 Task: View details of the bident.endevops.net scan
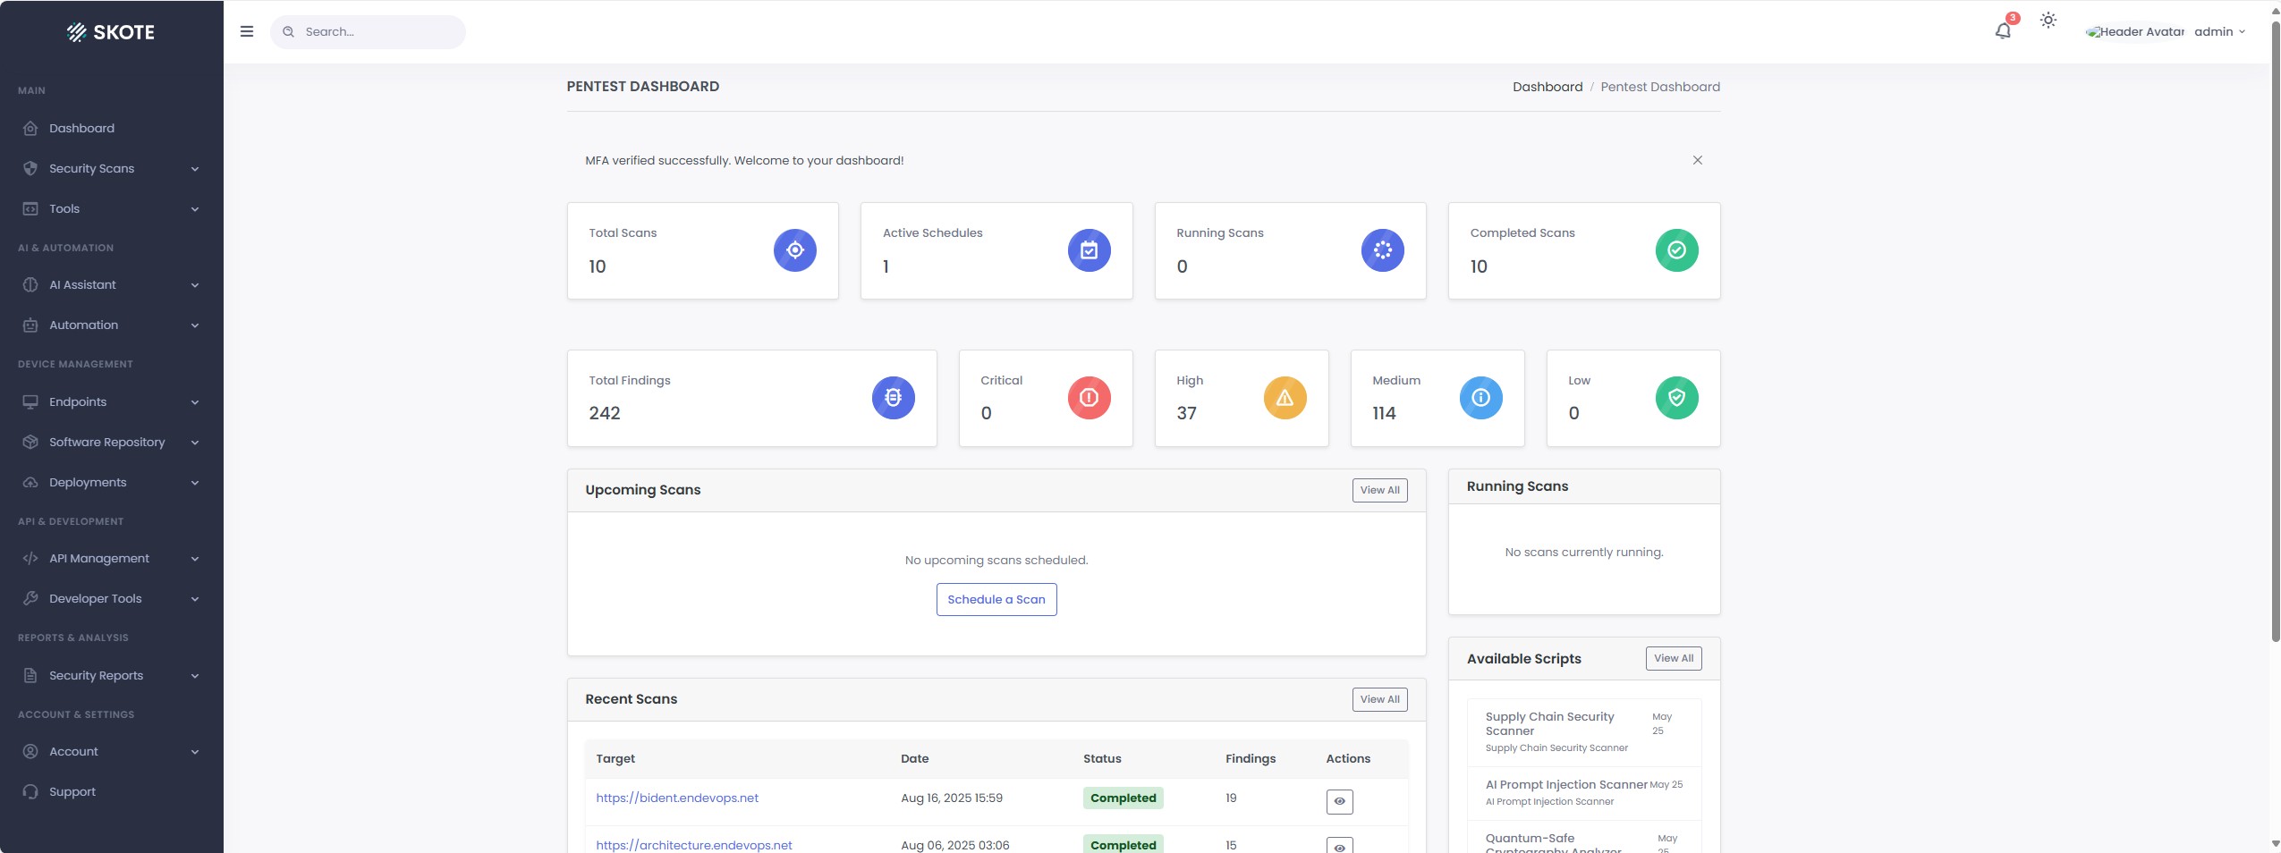1337,801
